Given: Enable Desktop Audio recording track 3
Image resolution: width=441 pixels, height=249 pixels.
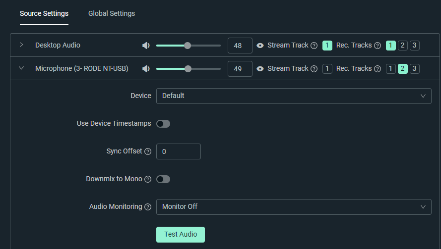Looking at the screenshot, I should pos(415,46).
